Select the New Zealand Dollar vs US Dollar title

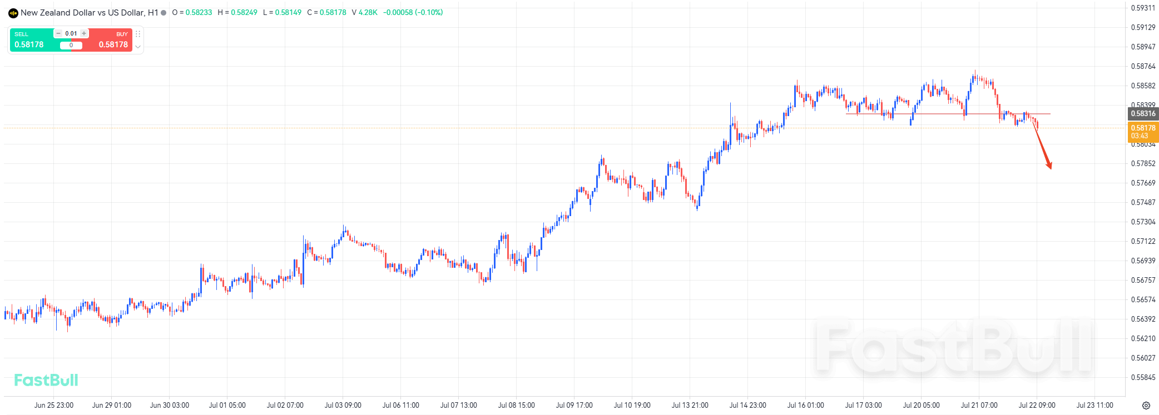(83, 13)
